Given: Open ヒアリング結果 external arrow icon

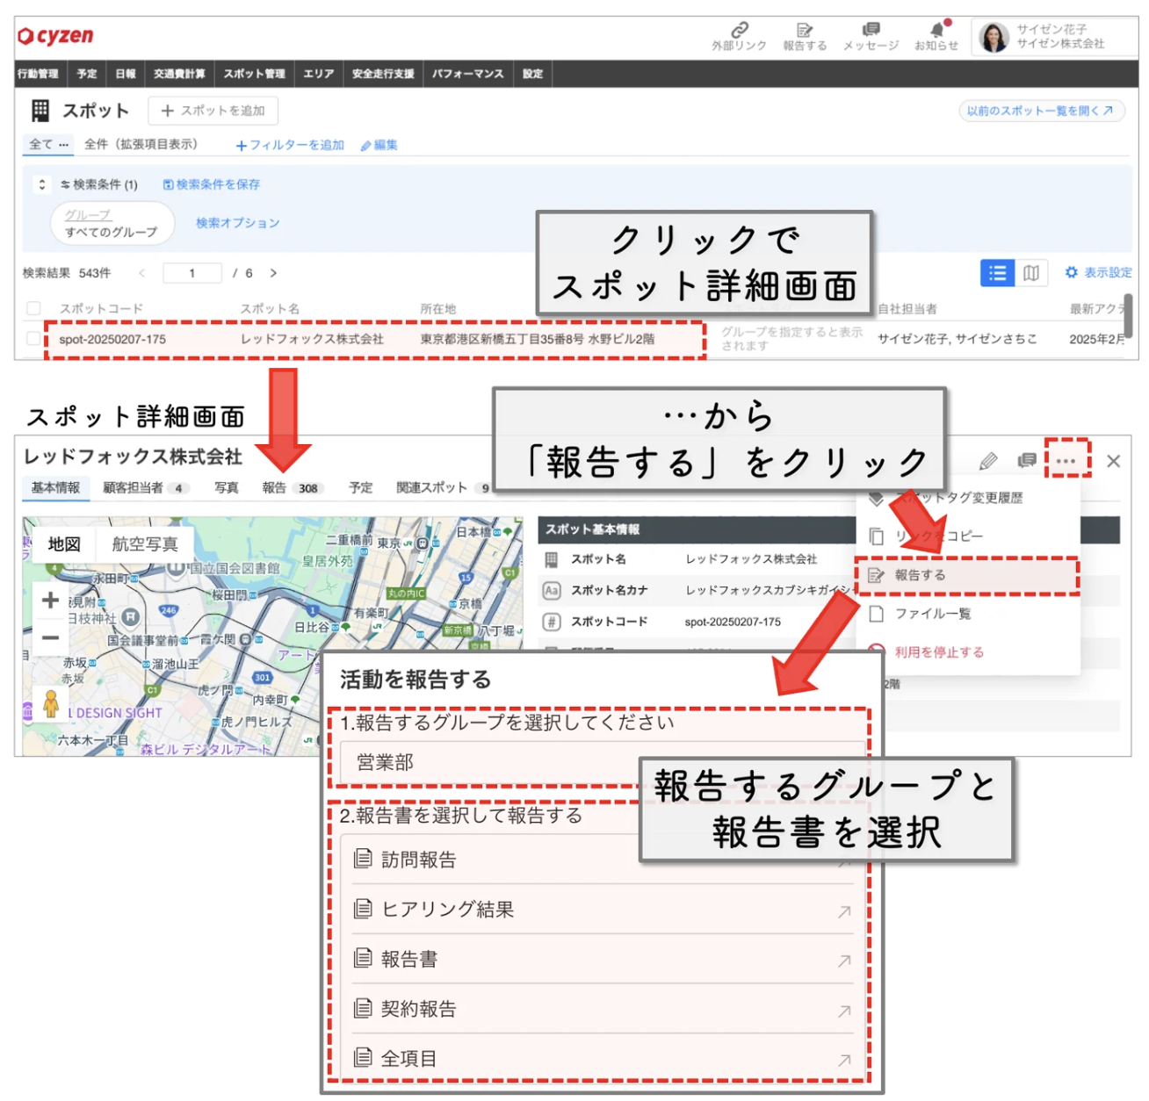Looking at the screenshot, I should (844, 911).
